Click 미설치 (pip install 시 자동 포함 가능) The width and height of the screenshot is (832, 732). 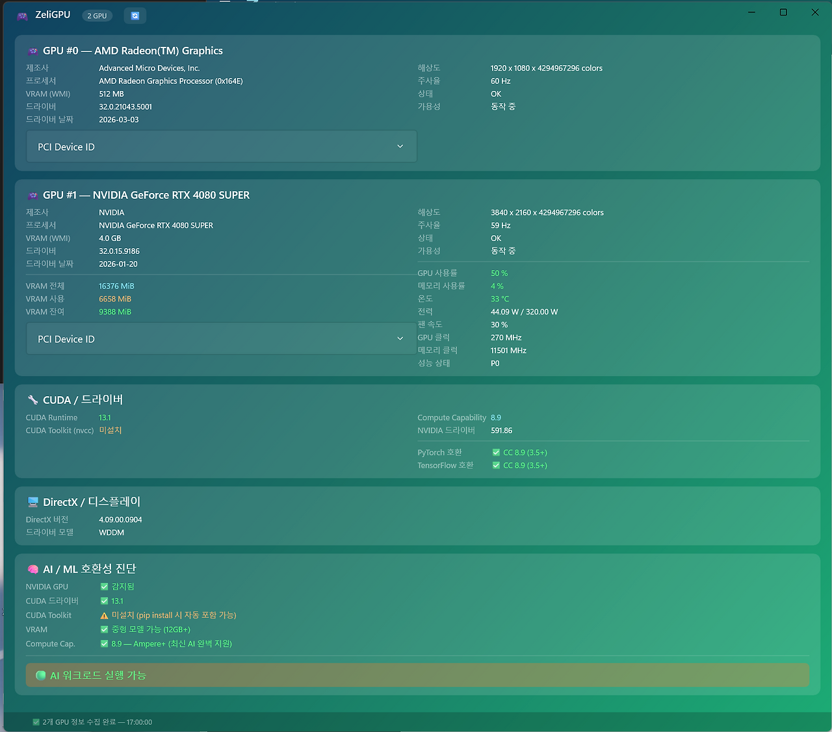pyautogui.click(x=174, y=615)
